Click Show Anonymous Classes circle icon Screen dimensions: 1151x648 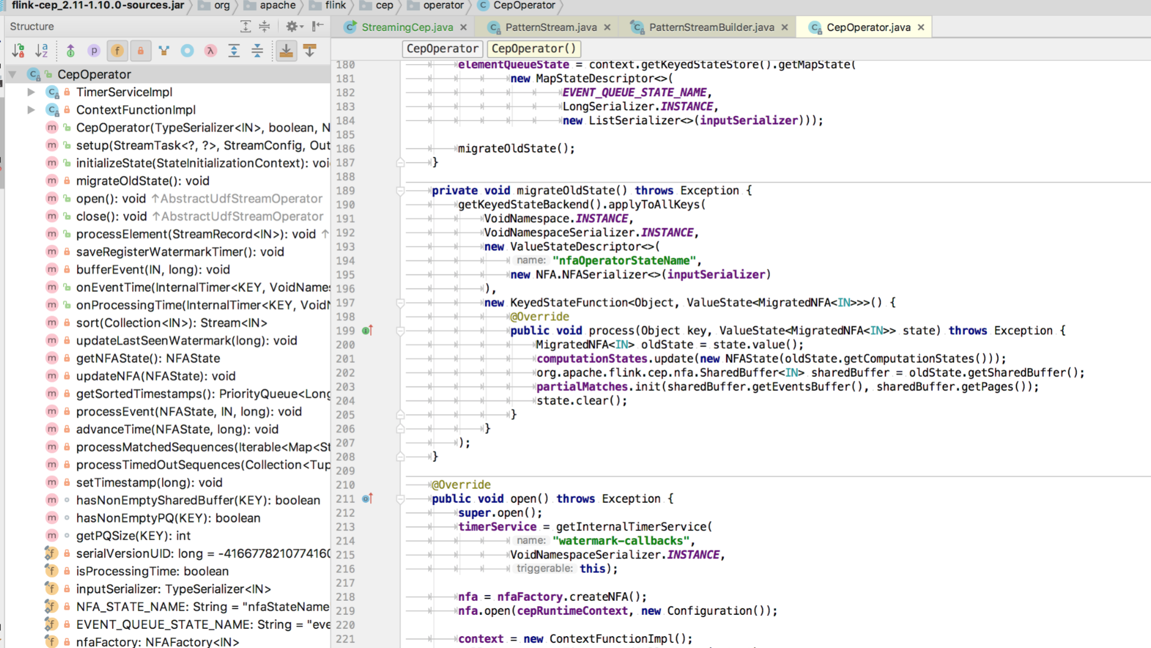pyautogui.click(x=187, y=51)
